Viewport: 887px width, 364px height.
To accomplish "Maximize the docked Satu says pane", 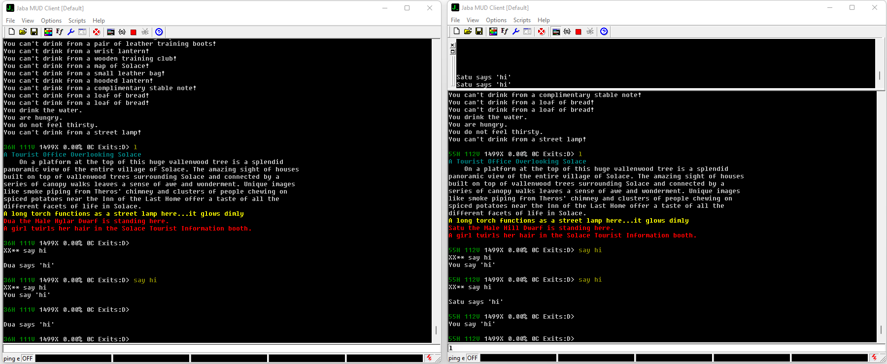I will point(453,51).
